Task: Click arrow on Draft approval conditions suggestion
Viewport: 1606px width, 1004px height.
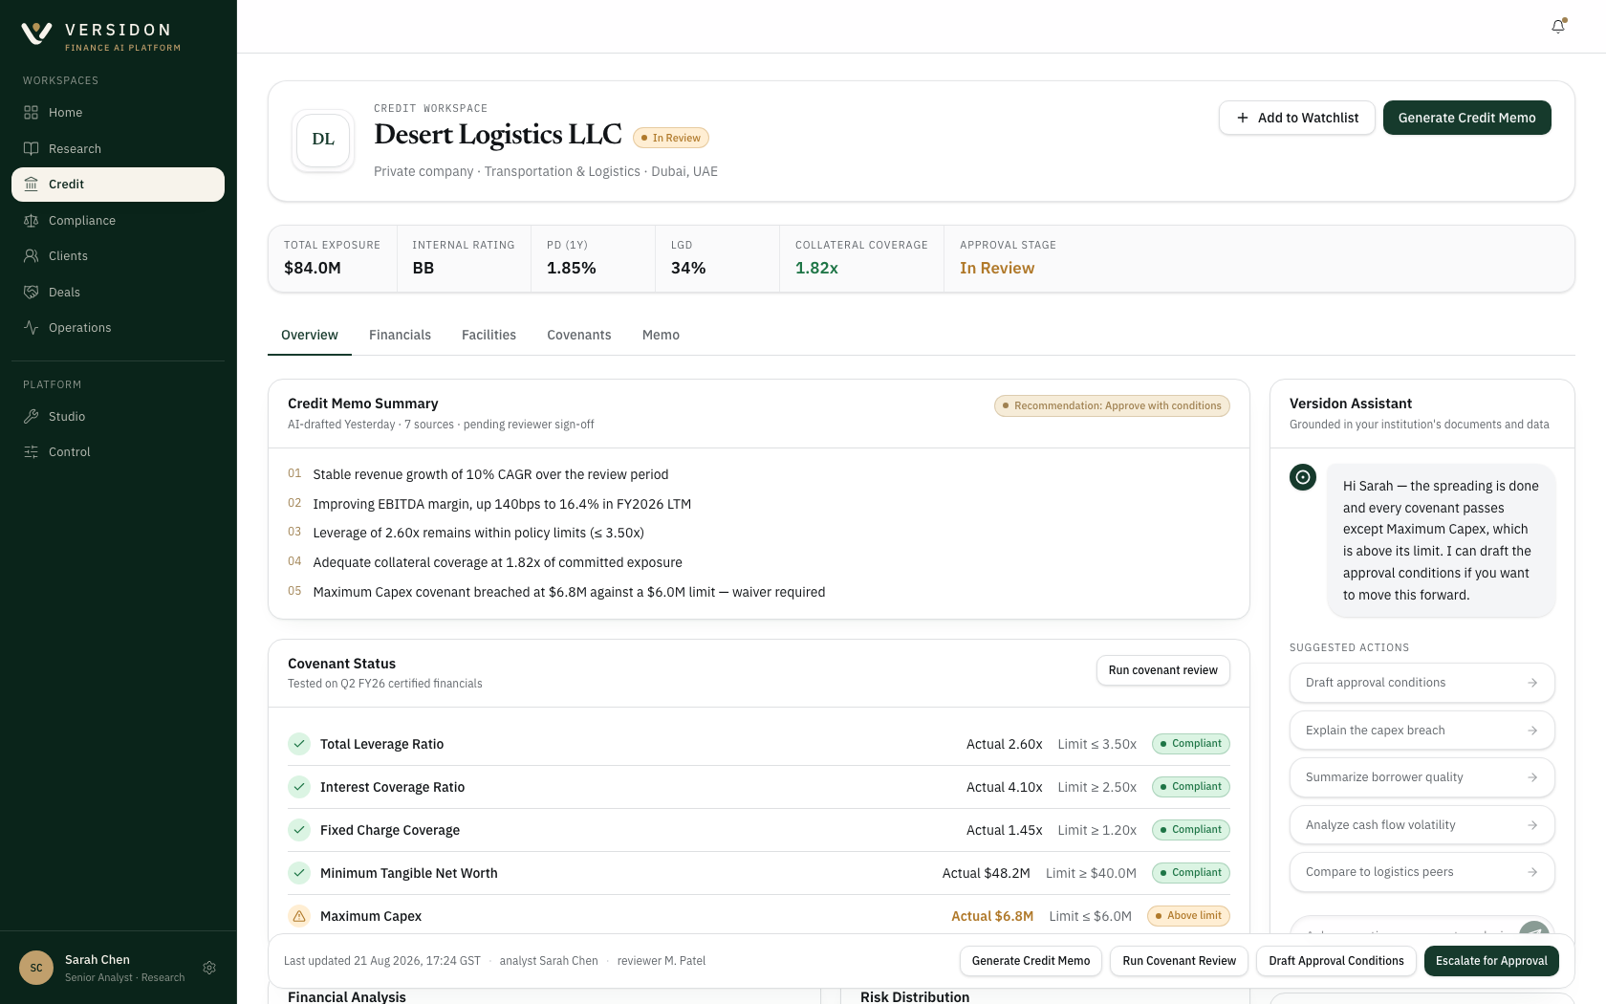Action: (1532, 683)
